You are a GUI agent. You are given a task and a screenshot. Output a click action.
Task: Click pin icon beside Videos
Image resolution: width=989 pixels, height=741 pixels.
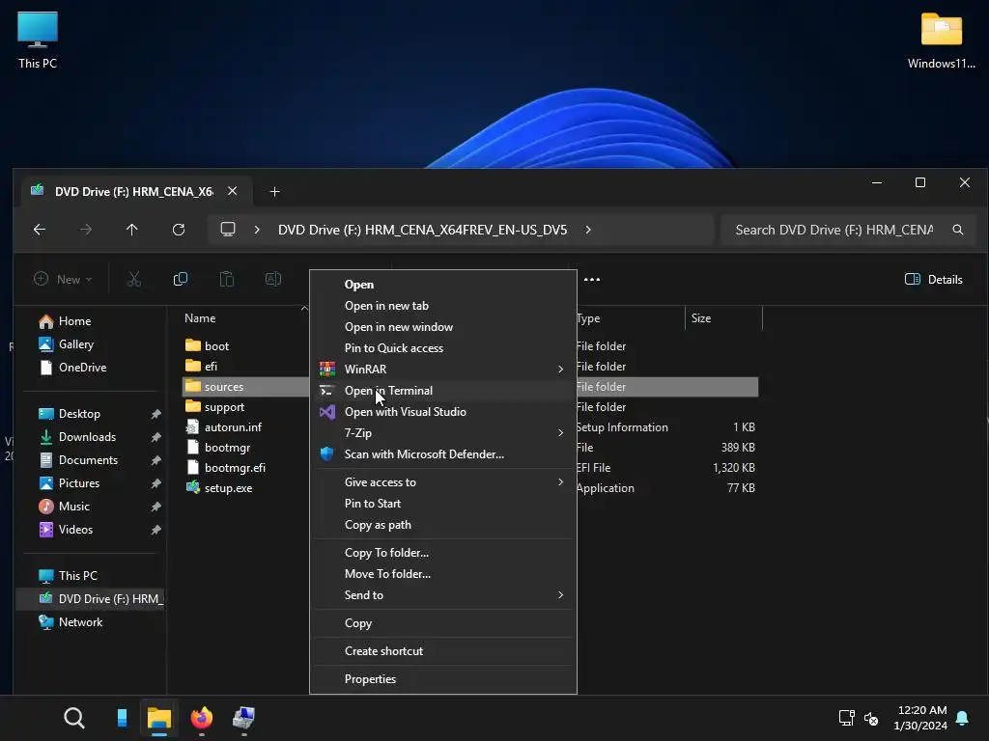coord(155,530)
